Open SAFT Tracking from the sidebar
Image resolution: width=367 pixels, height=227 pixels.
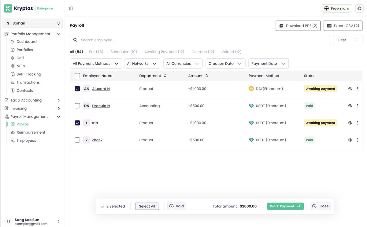pos(28,74)
